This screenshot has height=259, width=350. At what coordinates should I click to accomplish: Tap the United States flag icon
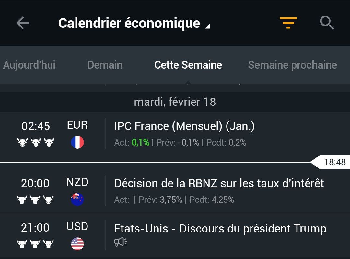point(77,243)
